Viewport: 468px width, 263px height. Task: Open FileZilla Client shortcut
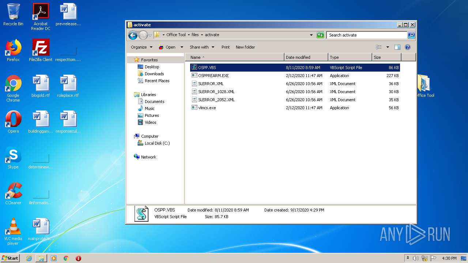(x=41, y=50)
